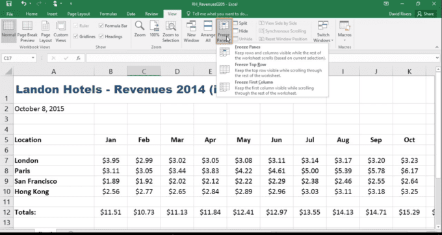Click cell with value $5.00

310,171
